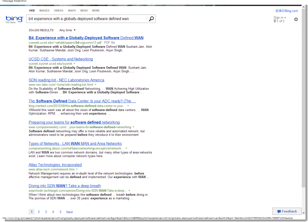Expand the Any time filter dropdown
Screen dimensions: 308x222
click(67, 30)
